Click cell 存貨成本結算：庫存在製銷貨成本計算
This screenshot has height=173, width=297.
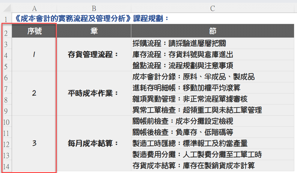click(x=212, y=165)
